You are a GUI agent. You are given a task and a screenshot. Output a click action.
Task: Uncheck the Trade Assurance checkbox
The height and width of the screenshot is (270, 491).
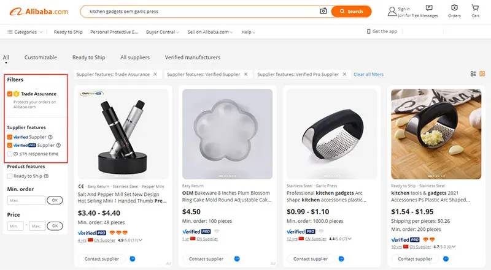tap(10, 94)
